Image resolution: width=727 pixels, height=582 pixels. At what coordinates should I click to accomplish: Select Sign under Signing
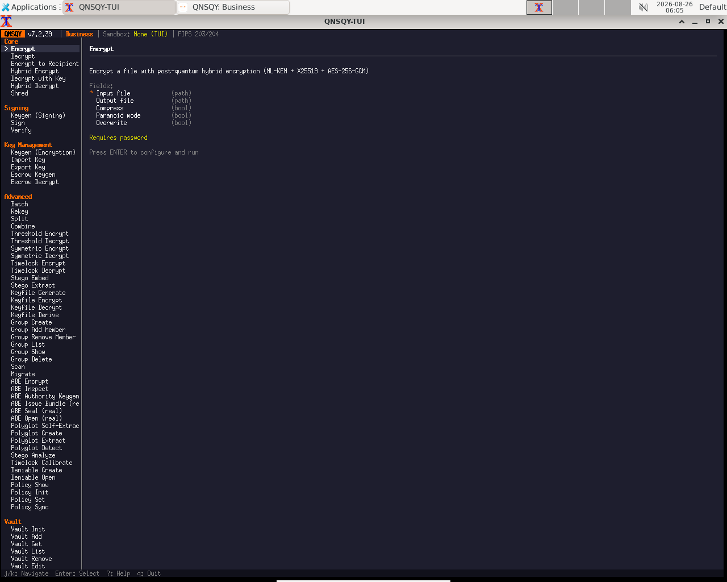coord(18,123)
